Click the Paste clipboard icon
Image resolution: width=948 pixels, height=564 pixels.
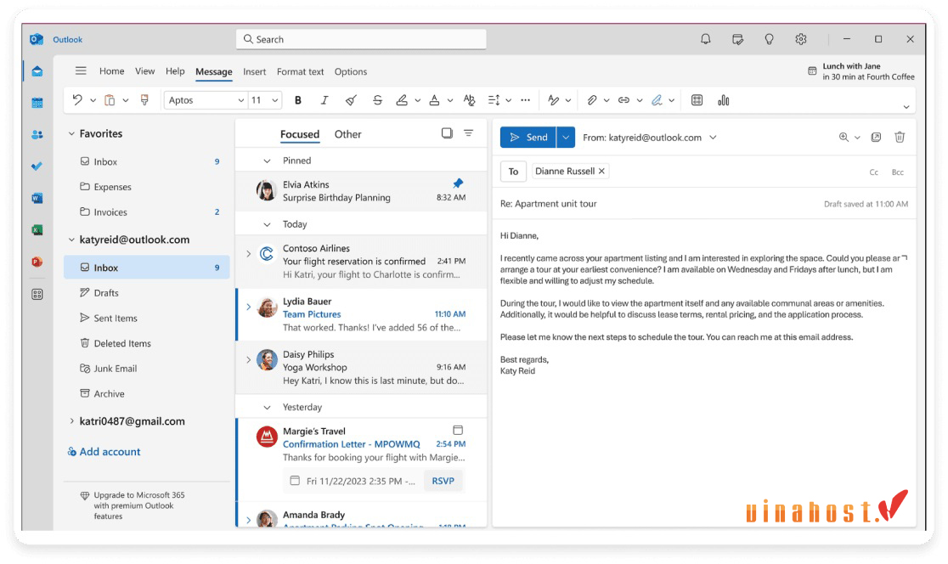pos(110,100)
